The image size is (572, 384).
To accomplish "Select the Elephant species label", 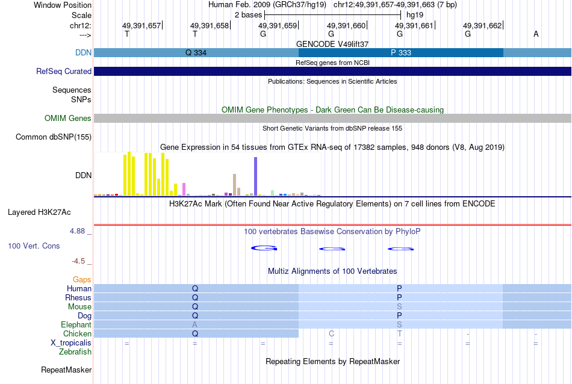I will tap(76, 324).
